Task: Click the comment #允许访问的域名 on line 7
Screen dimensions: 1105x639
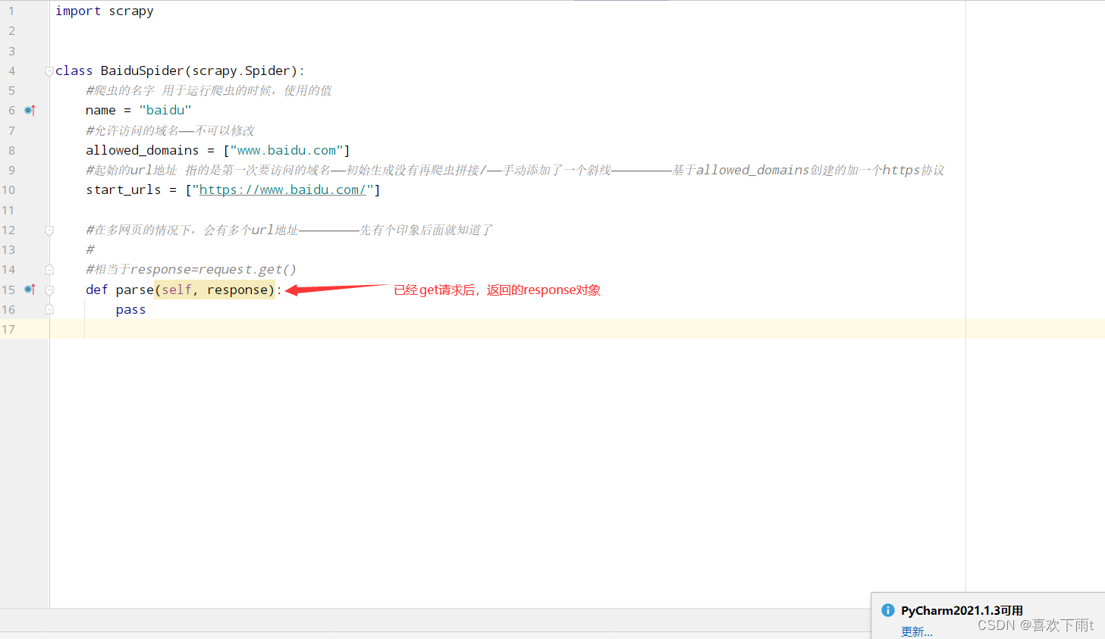Action: pos(170,130)
